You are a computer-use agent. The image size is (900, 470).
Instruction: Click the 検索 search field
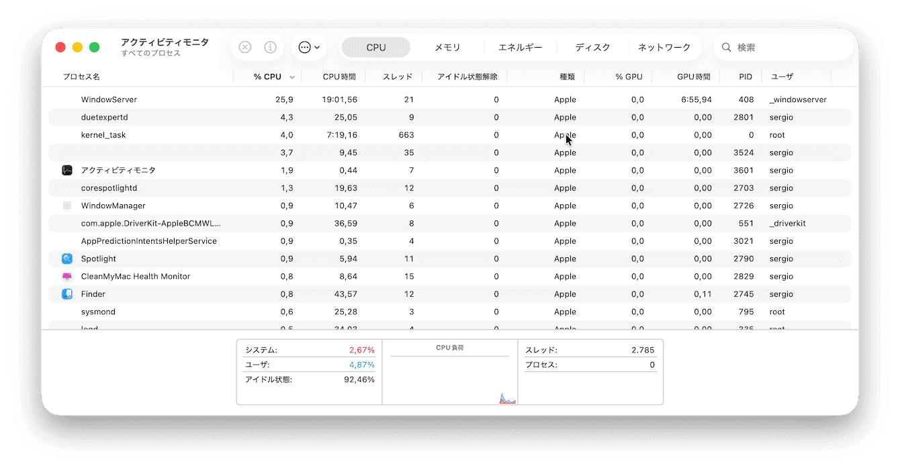[784, 48]
